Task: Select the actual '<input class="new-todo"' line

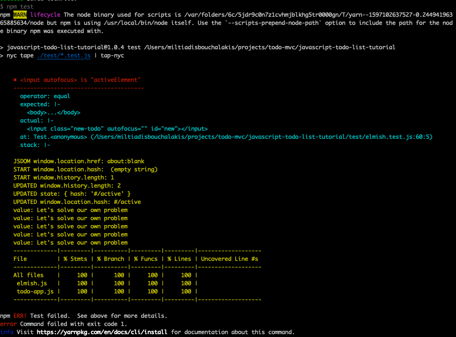Action: 117,129
